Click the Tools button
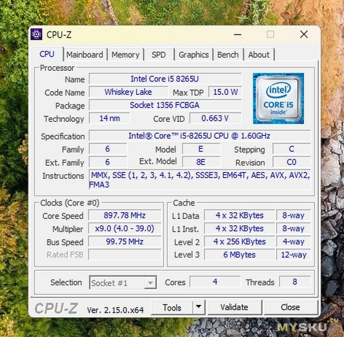Image resolution: width=344 pixels, height=337 pixels. pyautogui.click(x=172, y=308)
